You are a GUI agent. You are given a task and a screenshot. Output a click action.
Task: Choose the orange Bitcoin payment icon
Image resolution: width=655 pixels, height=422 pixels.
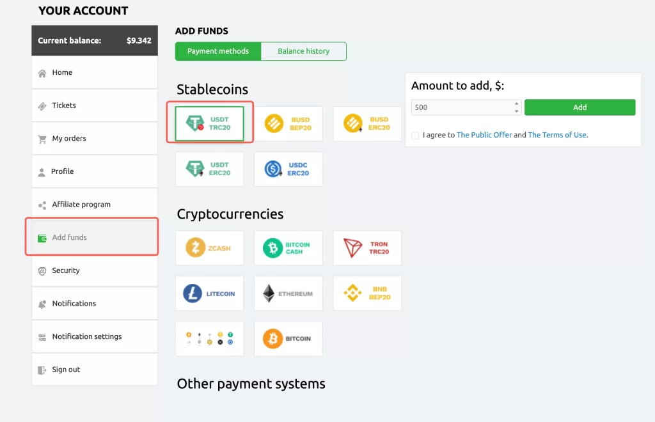click(x=288, y=339)
